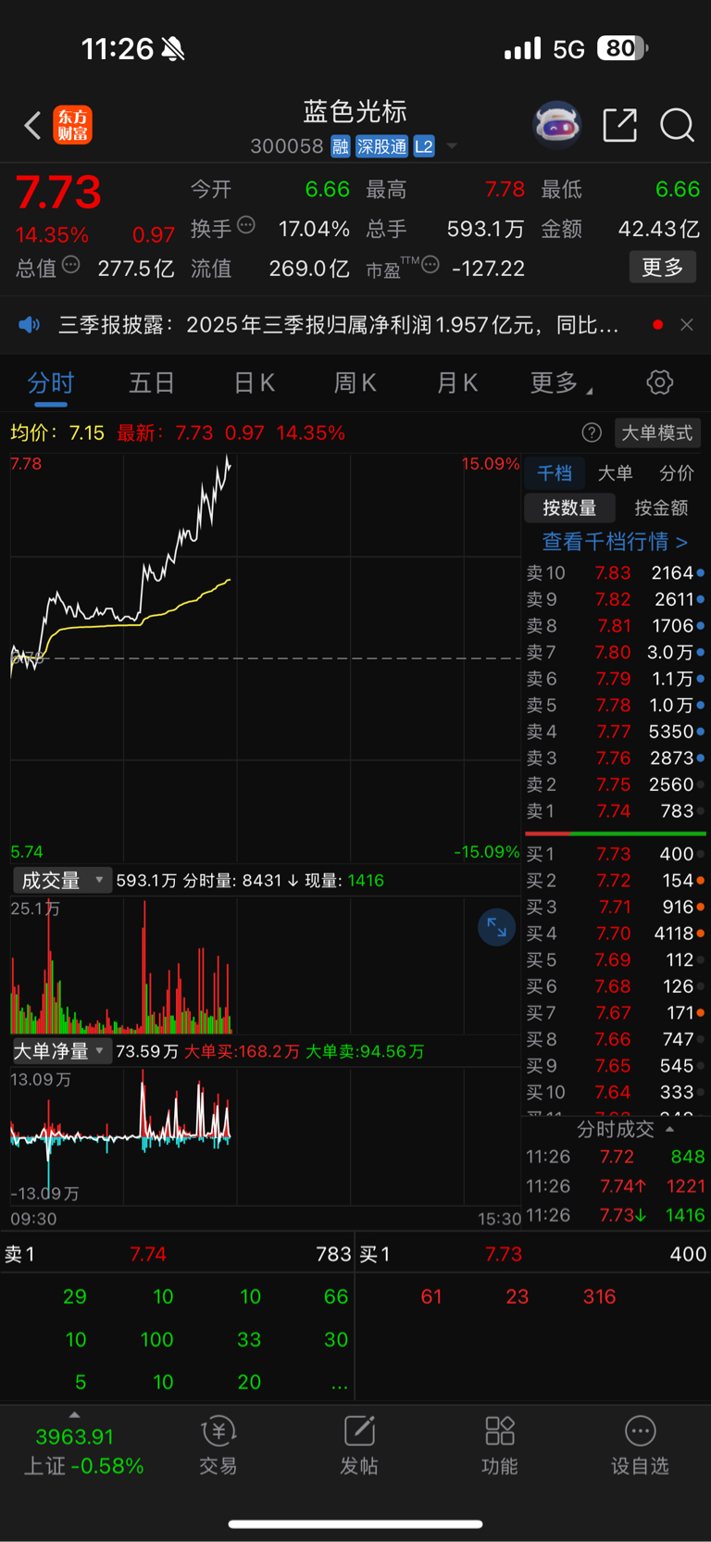This screenshot has height=1542, width=711.
Task: Tap the 11:26 7.74 1221 trade row
Action: [x=616, y=1186]
